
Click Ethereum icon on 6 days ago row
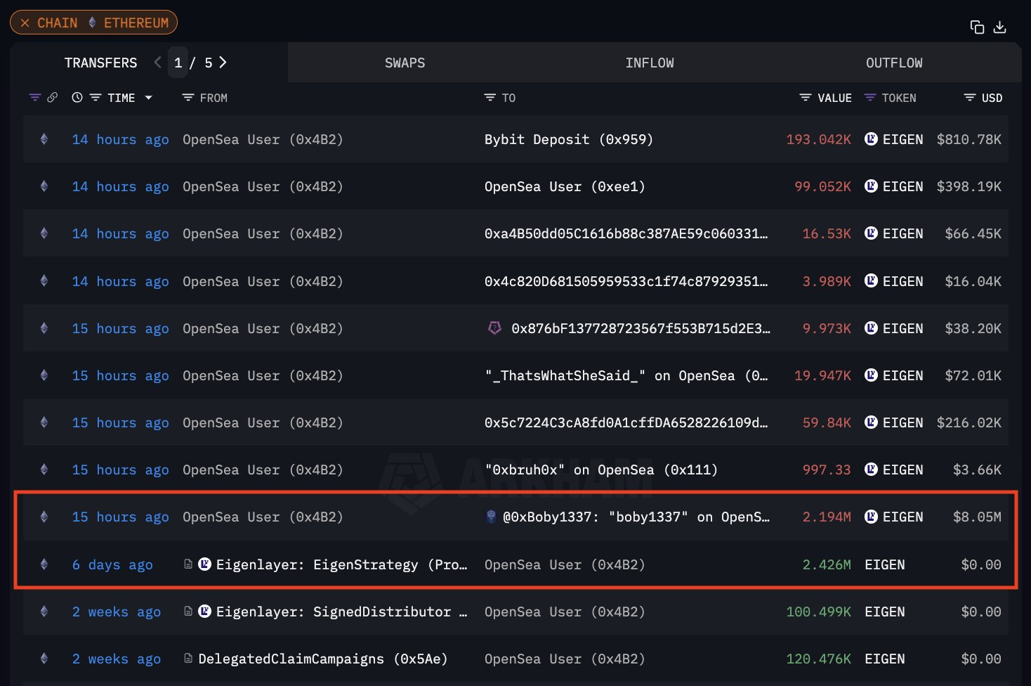[44, 564]
